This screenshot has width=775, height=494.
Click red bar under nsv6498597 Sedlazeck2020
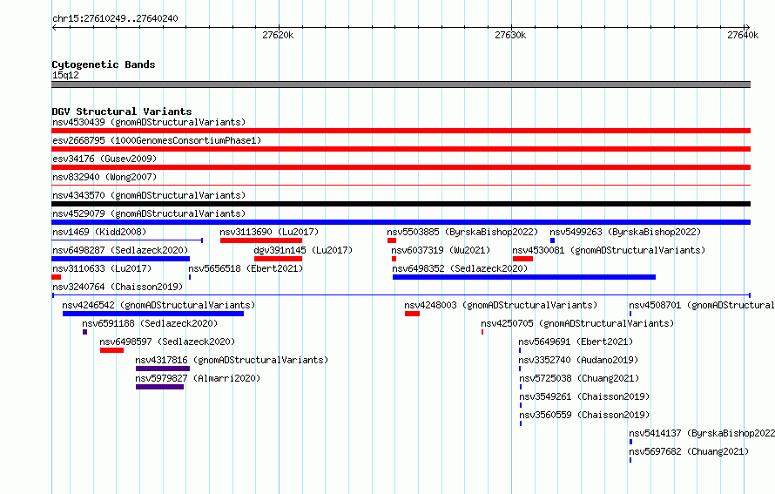tap(111, 350)
